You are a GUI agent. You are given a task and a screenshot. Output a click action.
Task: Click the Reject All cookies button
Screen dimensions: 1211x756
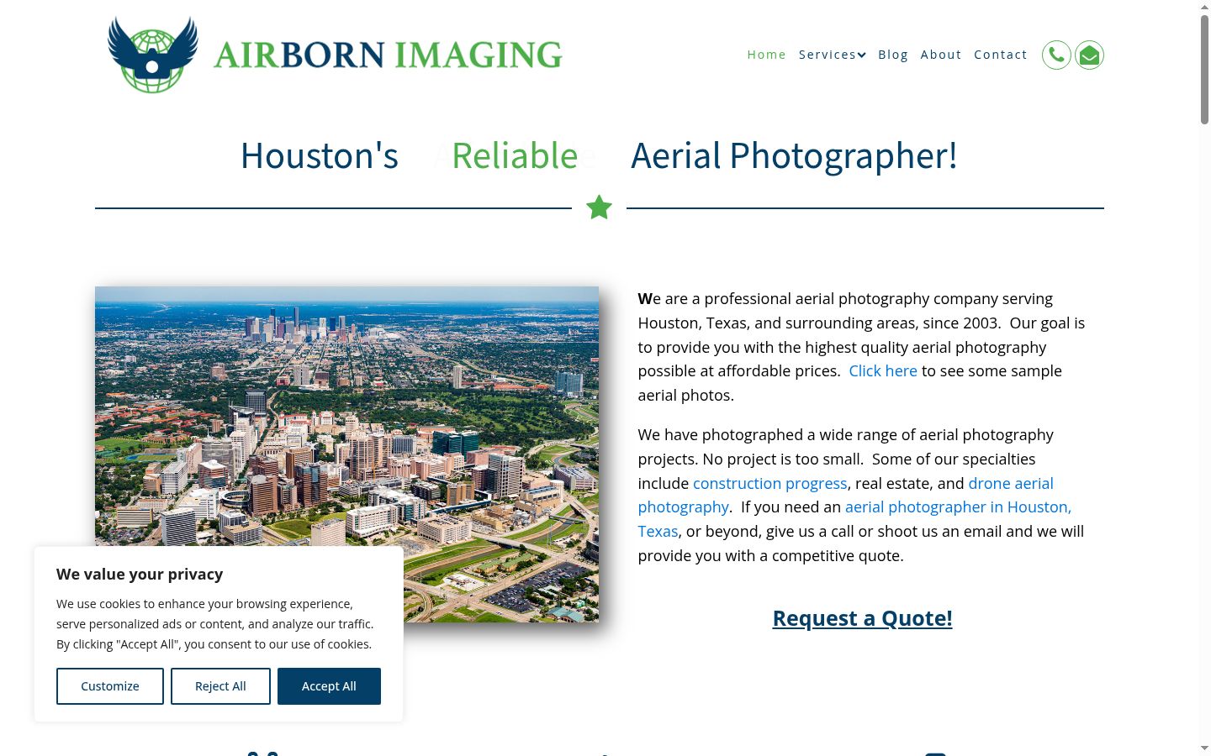(220, 686)
